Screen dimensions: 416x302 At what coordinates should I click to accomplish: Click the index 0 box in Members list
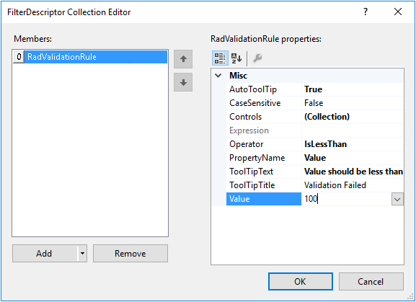click(x=19, y=57)
